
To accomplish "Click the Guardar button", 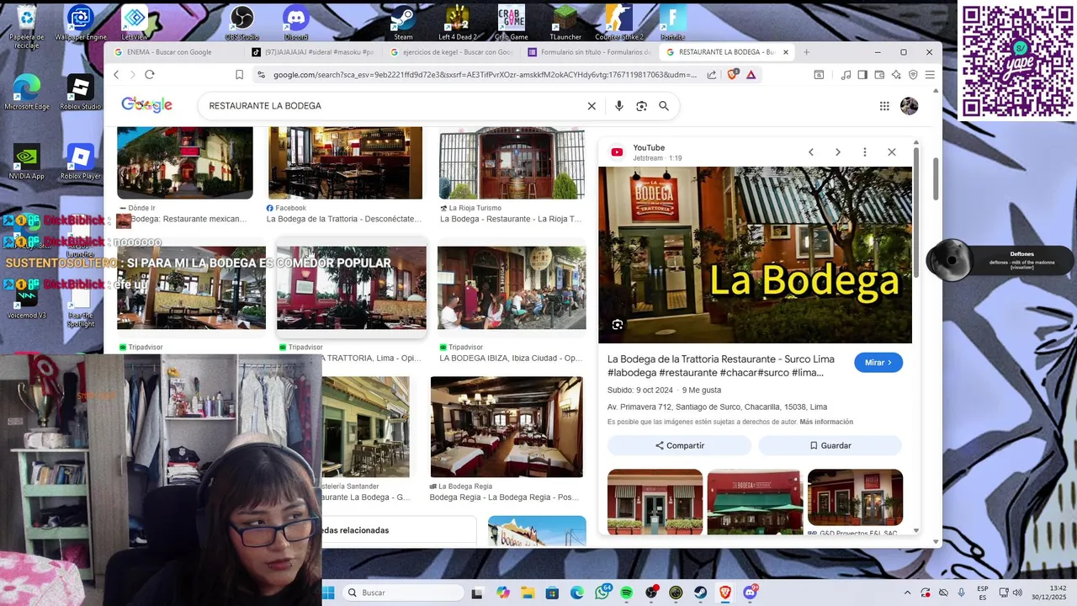I will pos(830,445).
